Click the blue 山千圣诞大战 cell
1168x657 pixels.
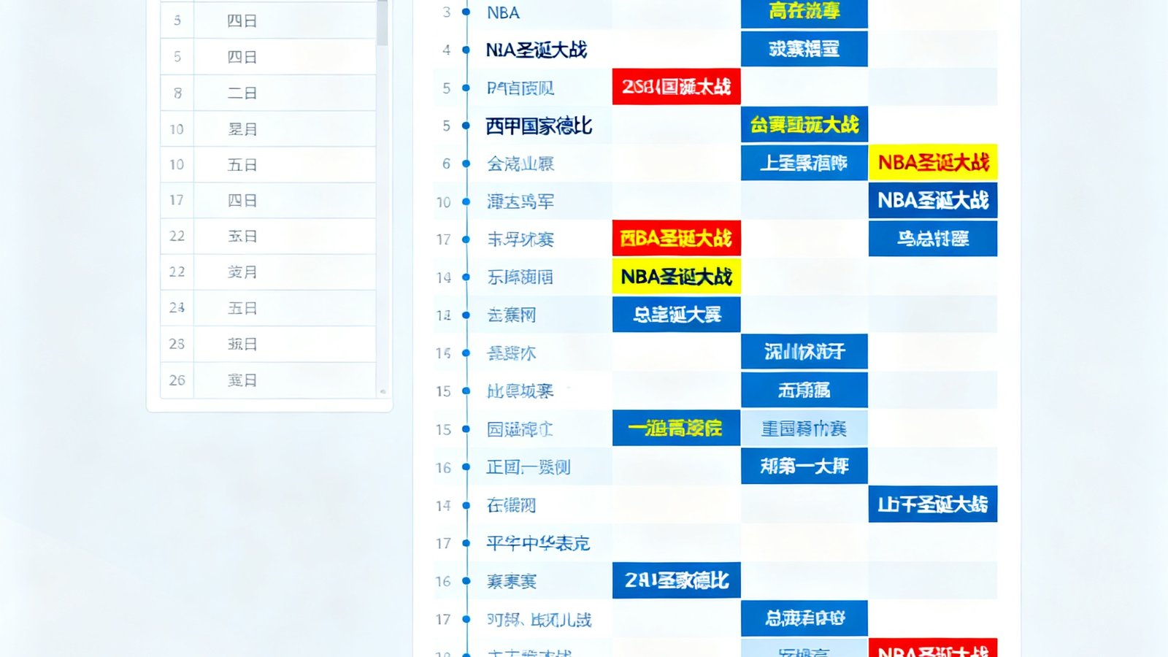pos(933,504)
